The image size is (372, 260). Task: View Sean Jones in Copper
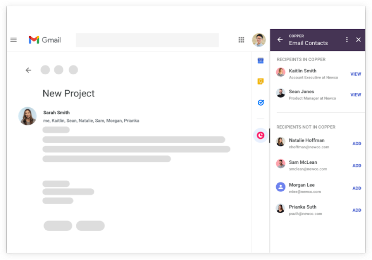356,95
